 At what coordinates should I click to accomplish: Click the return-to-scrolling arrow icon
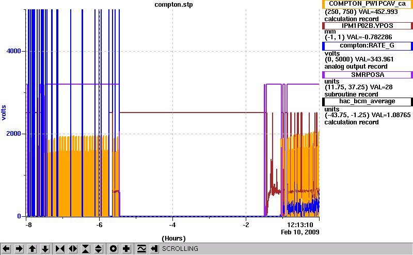154,249
